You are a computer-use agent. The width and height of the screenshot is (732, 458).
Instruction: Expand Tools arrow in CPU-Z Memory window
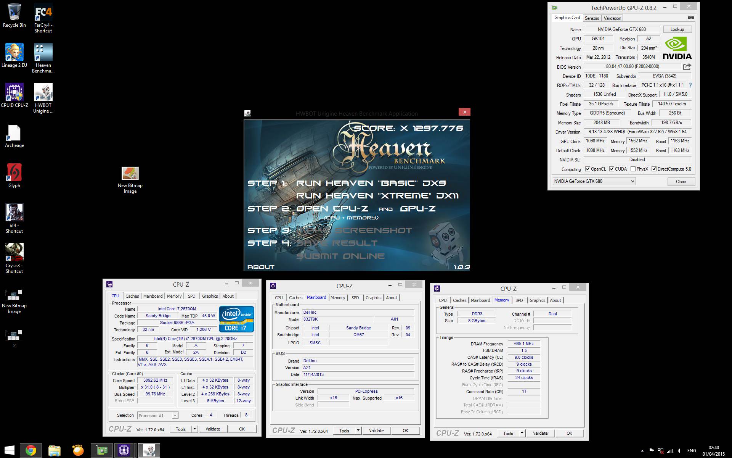[522, 433]
